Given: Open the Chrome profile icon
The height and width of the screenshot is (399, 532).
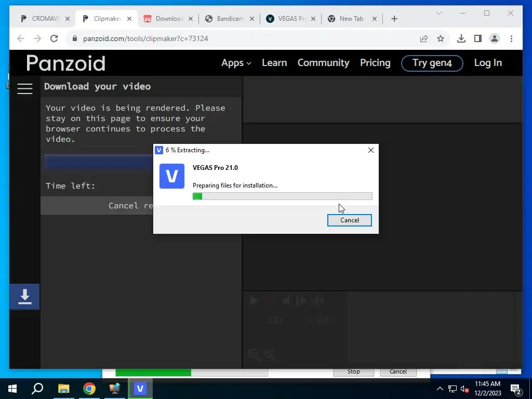Looking at the screenshot, I should 495,38.
